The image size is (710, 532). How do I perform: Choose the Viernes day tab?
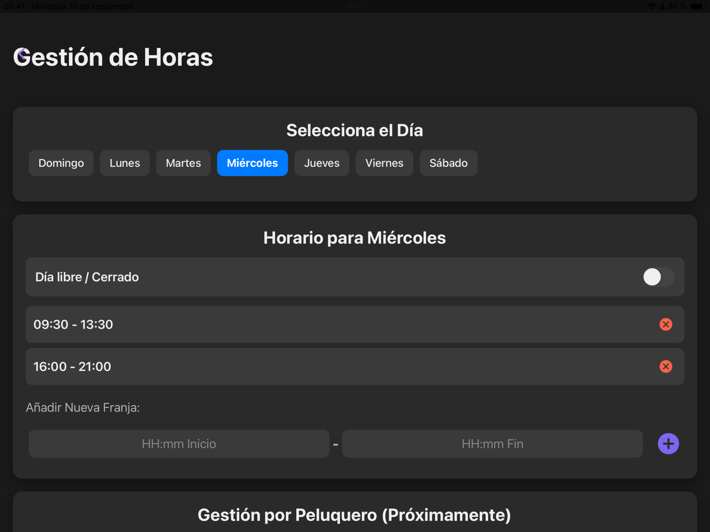pos(384,163)
